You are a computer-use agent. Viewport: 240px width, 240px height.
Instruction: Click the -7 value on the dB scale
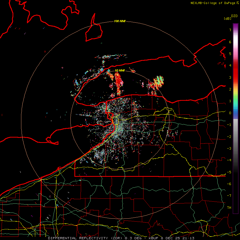[x=229, y=196]
